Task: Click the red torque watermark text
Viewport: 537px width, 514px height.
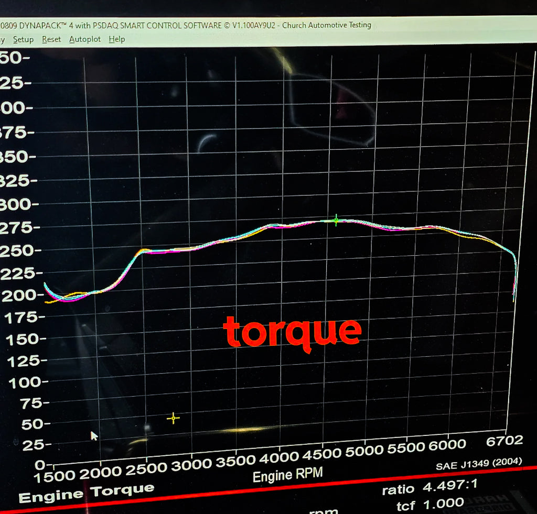Action: (x=292, y=331)
